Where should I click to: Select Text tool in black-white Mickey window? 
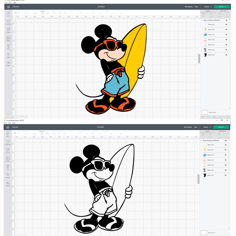(8, 167)
